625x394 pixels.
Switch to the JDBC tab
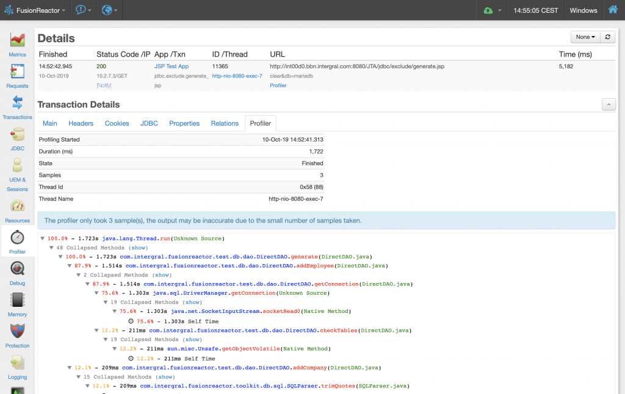(x=149, y=123)
